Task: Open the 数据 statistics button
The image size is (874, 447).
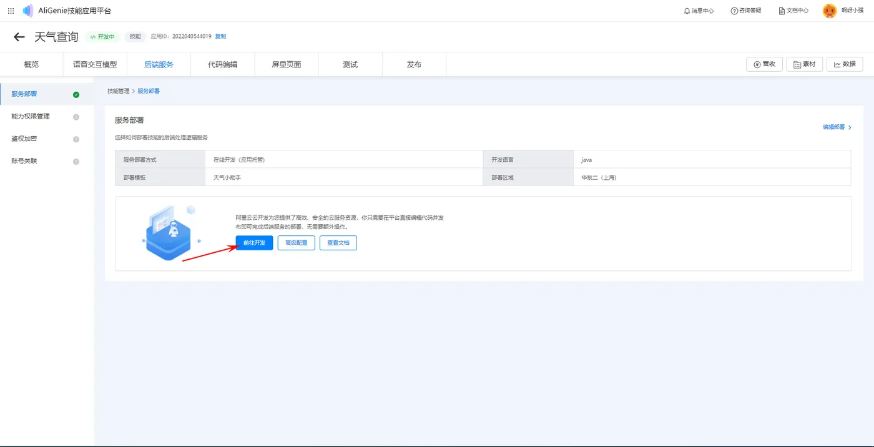Action: click(845, 64)
